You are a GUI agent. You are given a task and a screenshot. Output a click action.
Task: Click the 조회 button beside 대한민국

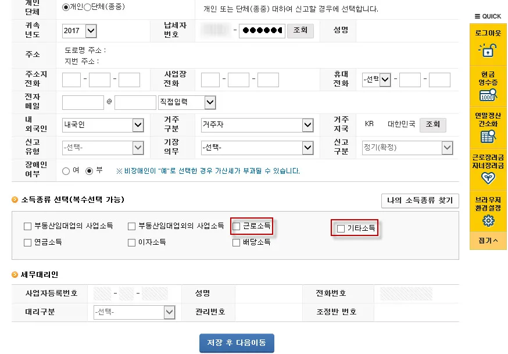point(432,124)
